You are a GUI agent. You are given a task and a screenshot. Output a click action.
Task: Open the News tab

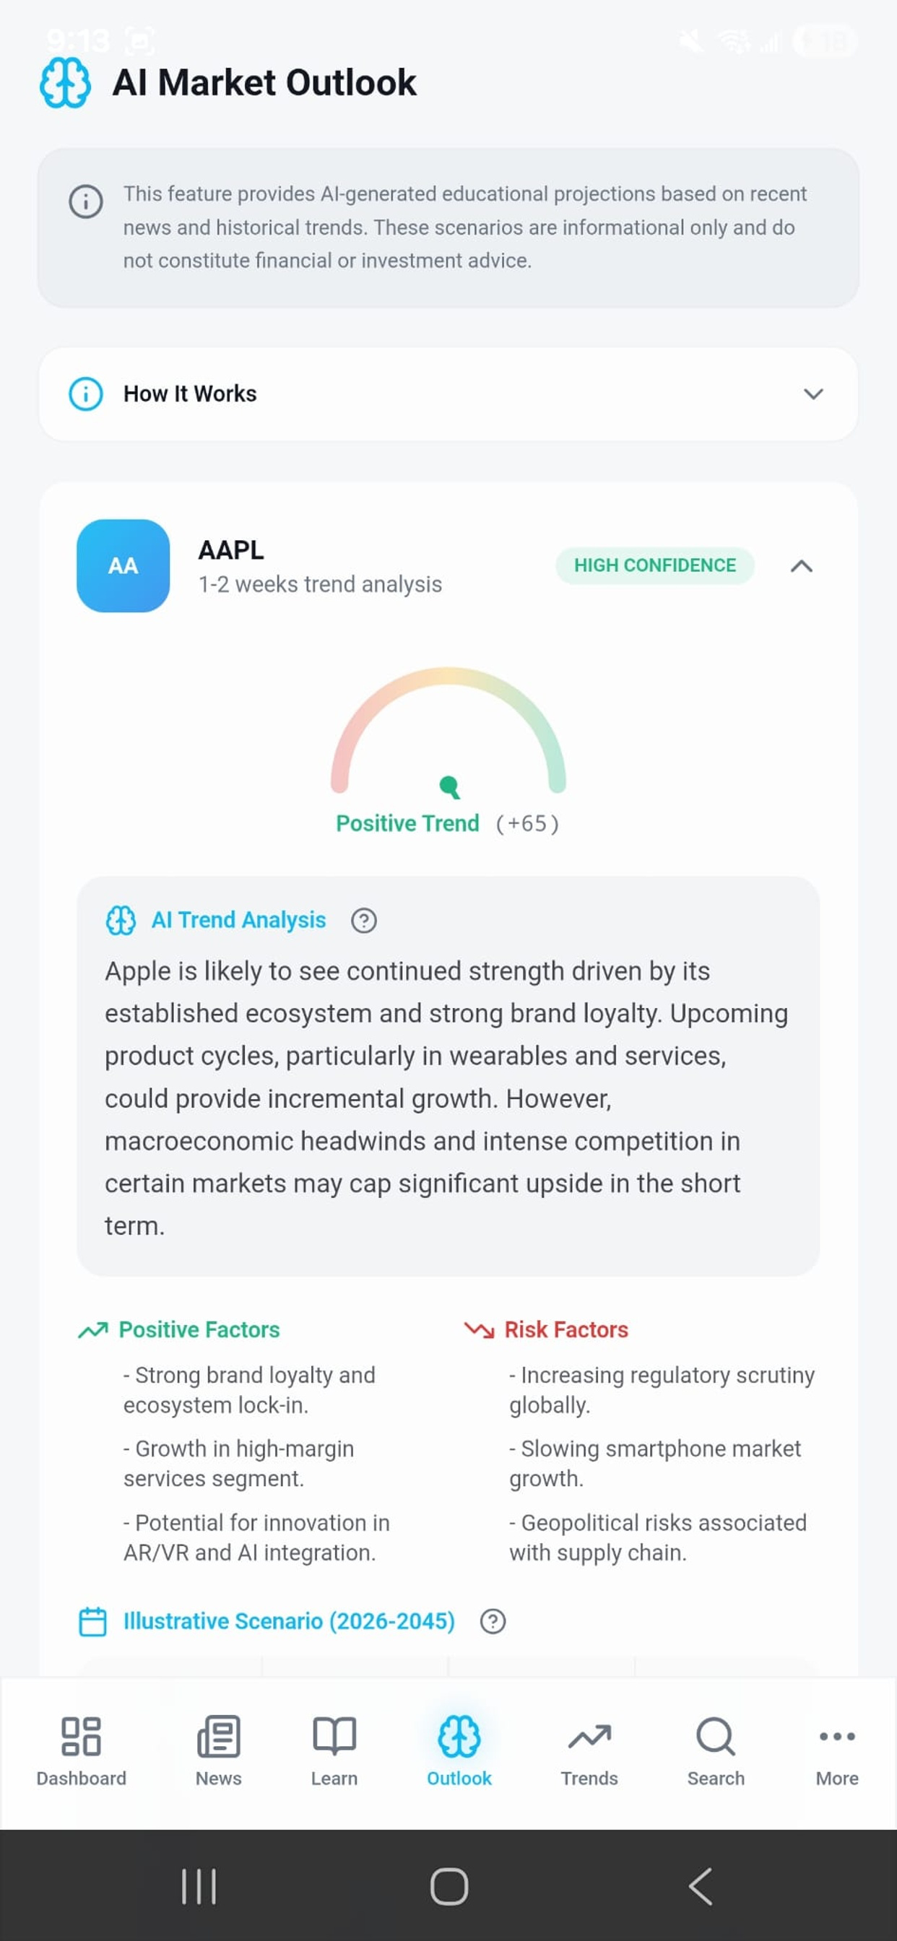coord(219,1751)
